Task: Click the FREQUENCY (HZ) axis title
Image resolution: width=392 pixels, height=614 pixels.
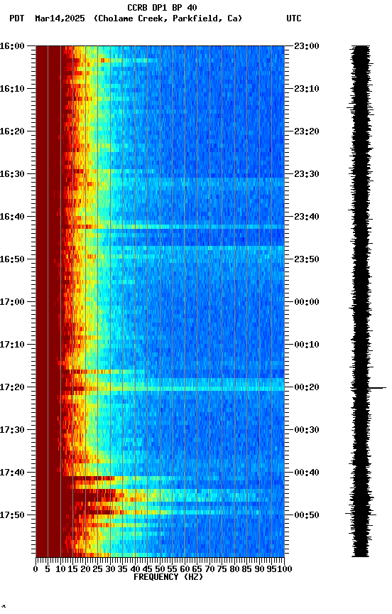Action: [x=168, y=577]
